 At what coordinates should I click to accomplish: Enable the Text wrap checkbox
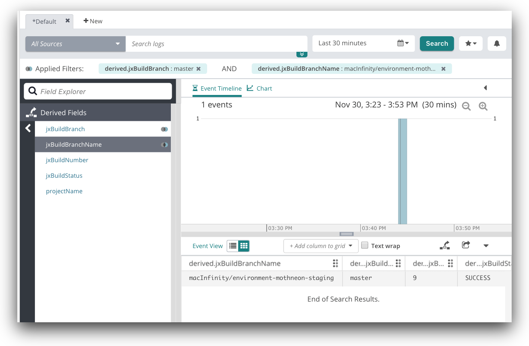click(x=365, y=245)
